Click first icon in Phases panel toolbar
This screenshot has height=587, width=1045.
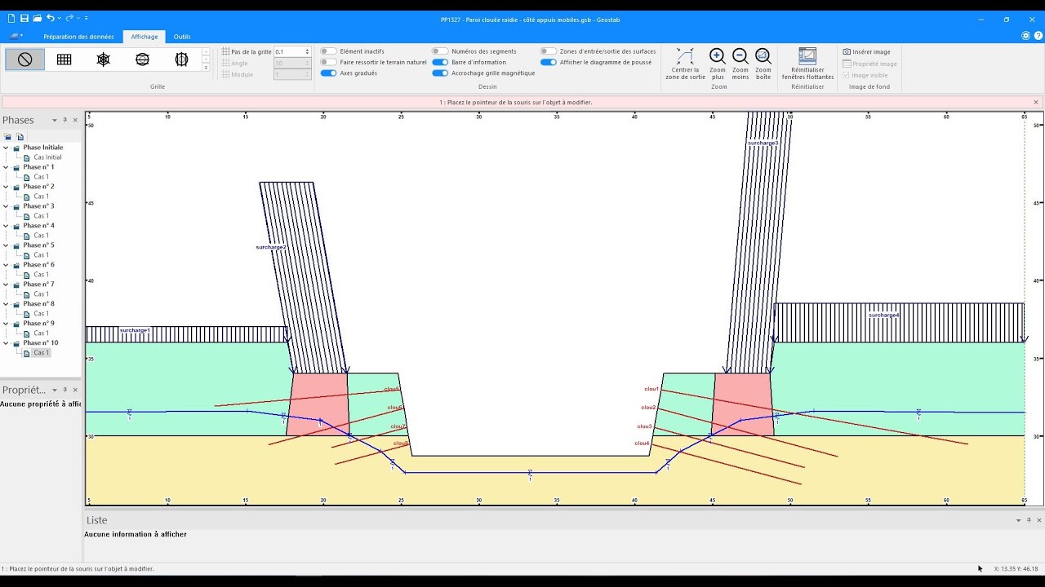tap(8, 136)
